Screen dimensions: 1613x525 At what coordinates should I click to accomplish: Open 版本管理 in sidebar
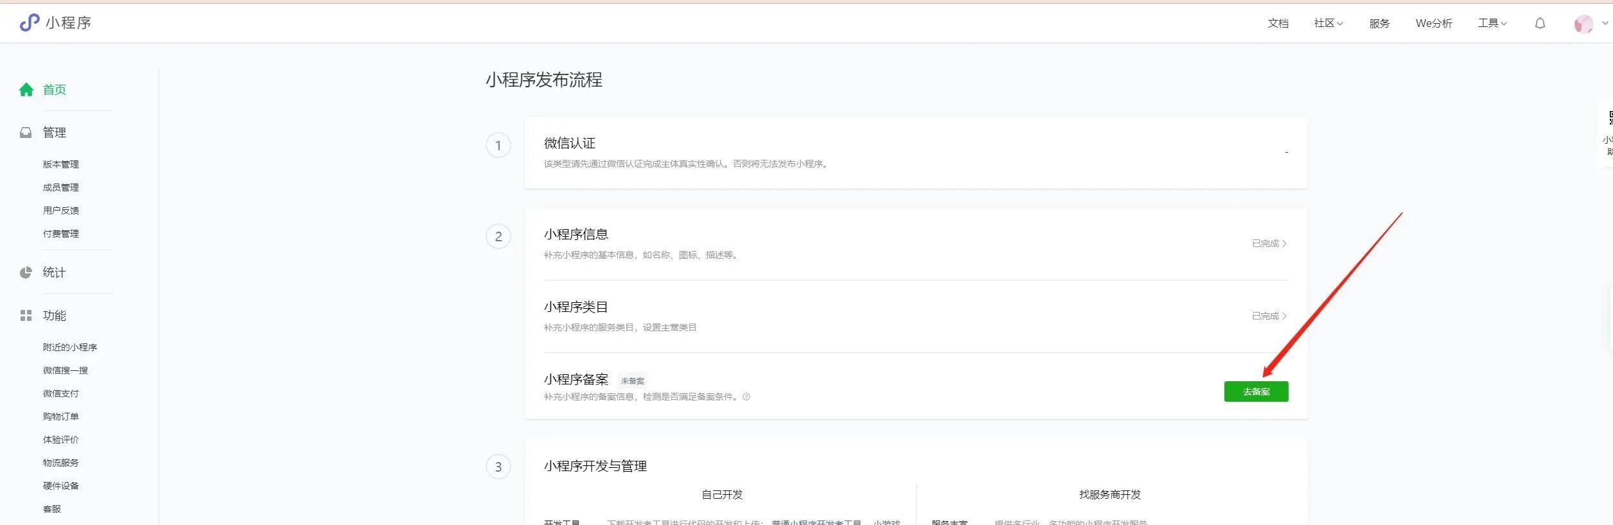pyautogui.click(x=61, y=164)
